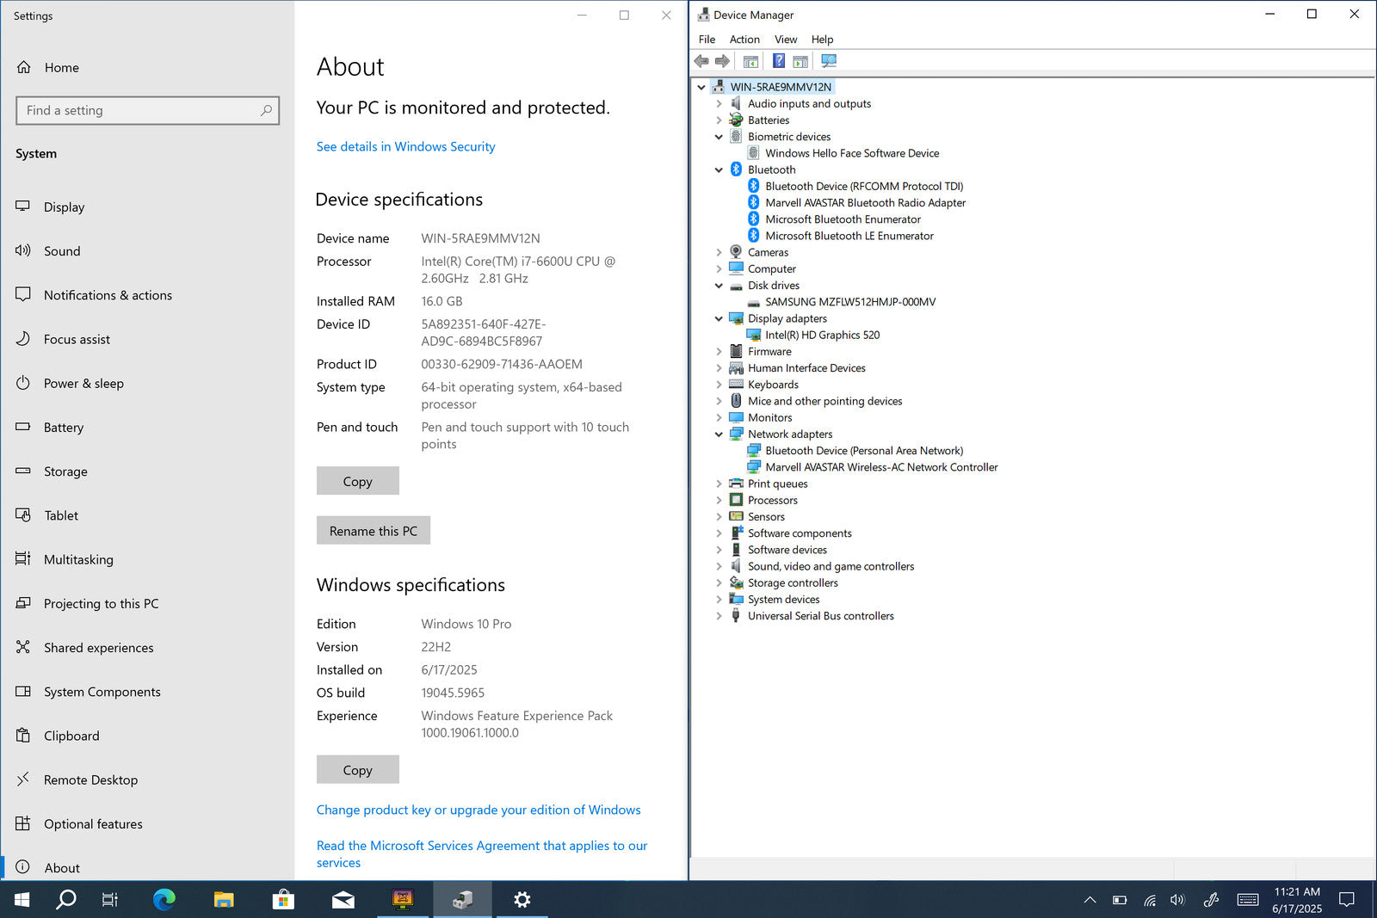Select the Keyboards category row

pos(773,385)
